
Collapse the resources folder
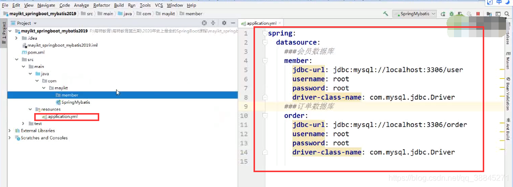click(30, 109)
